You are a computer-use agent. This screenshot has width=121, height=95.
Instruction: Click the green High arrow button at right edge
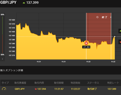pyautogui.click(x=120, y=31)
